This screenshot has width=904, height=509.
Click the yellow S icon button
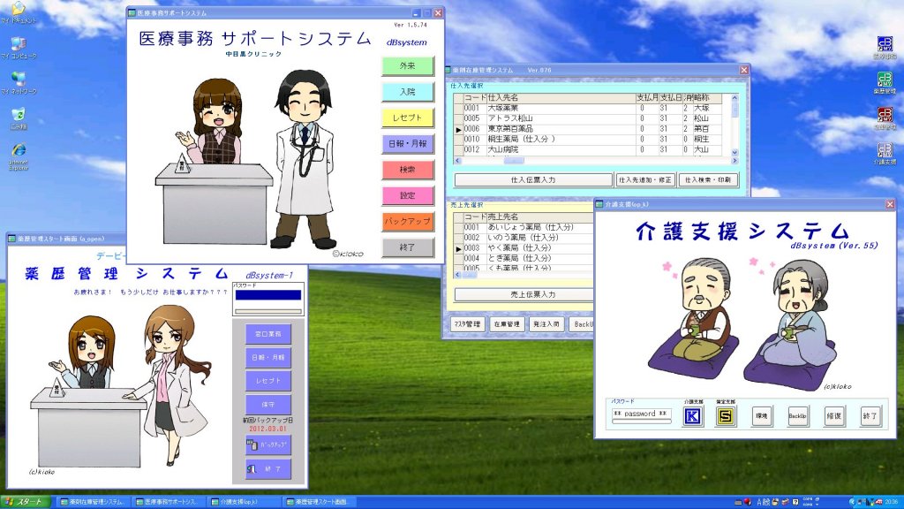click(726, 415)
